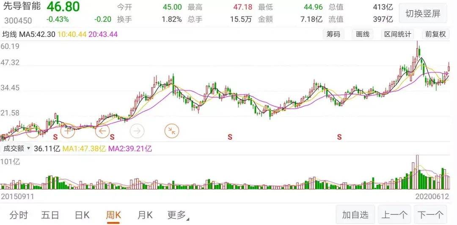Go to the next stock with 下一个
The height and width of the screenshot is (225, 457).
coord(430,215)
